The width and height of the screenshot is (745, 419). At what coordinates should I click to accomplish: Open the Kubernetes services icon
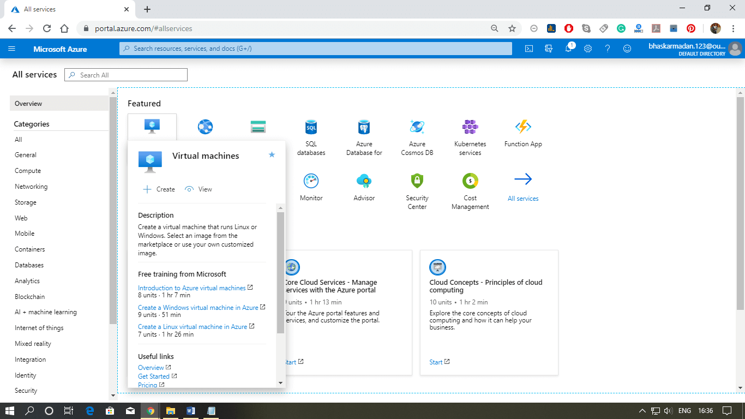pyautogui.click(x=470, y=127)
